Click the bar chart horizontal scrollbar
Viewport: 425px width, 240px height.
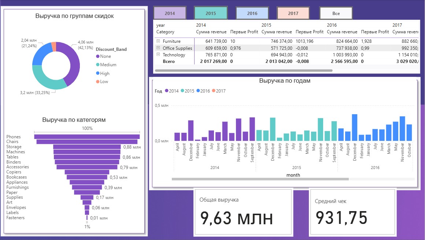click(x=260, y=179)
